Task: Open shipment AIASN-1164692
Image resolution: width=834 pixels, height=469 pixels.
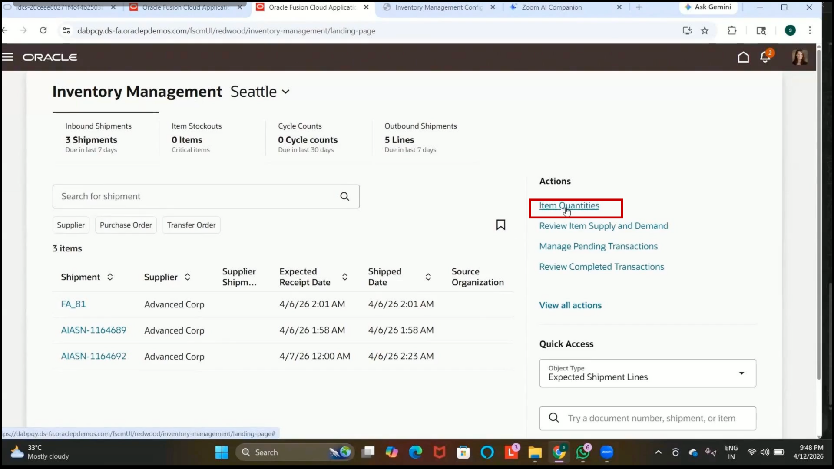Action: tap(93, 356)
